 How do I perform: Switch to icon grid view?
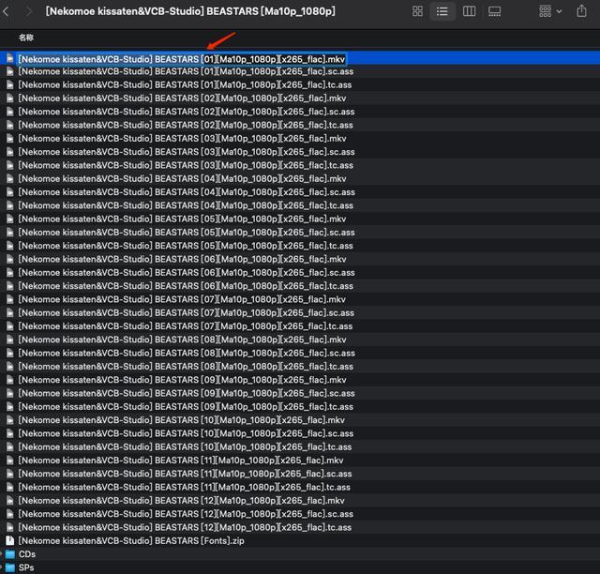click(418, 11)
